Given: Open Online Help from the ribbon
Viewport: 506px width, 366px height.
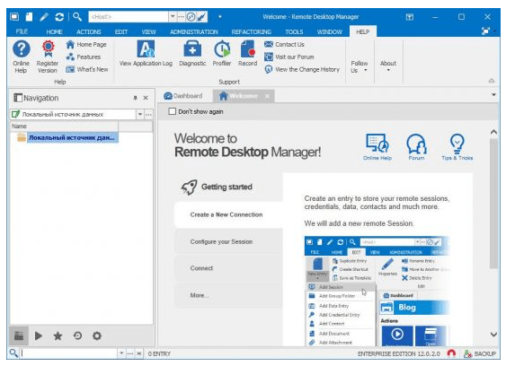Looking at the screenshot, I should tap(22, 57).
